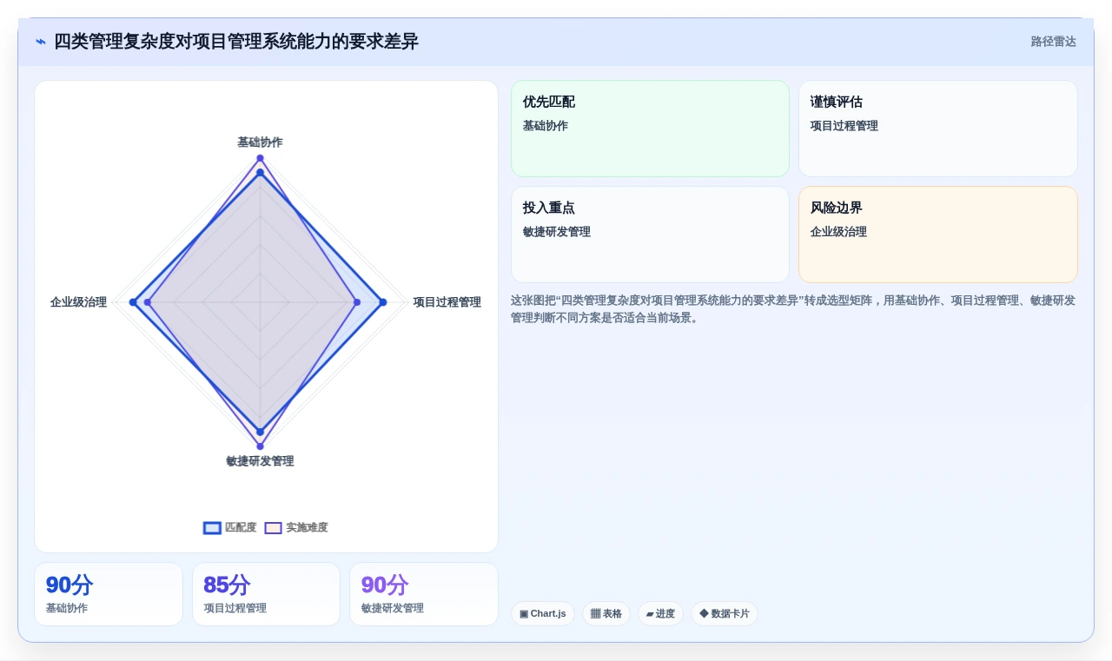Image resolution: width=1112 pixels, height=661 pixels.
Task: Click the 企业级治理 radar axis label
Action: pyautogui.click(x=78, y=302)
